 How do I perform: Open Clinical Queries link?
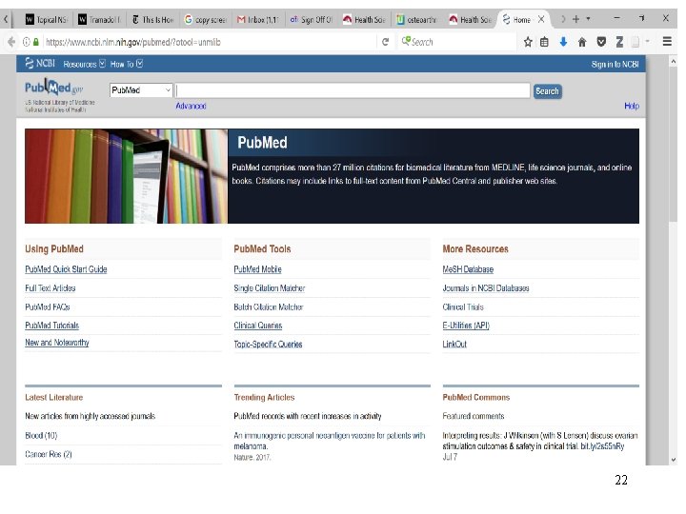(x=258, y=326)
